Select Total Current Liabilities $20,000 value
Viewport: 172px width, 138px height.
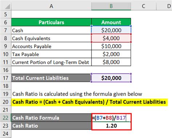111,78
